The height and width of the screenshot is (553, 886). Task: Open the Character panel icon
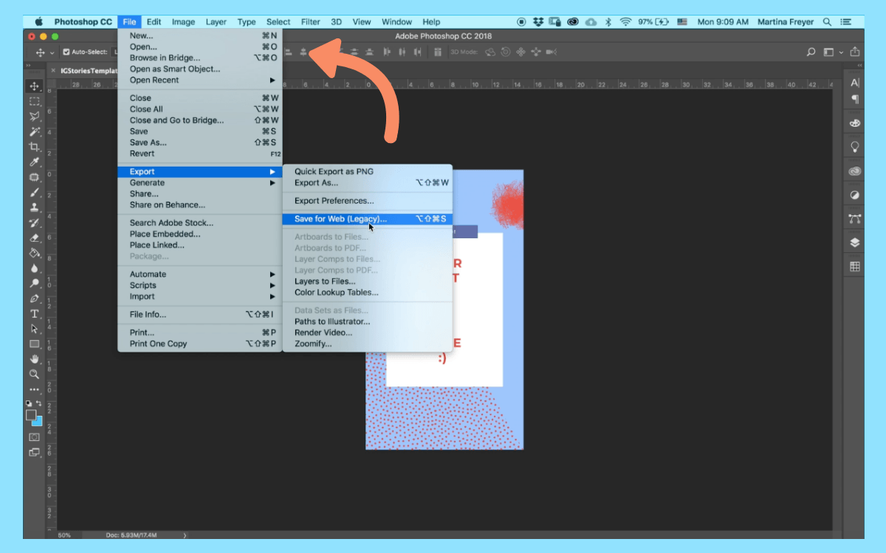pos(855,83)
